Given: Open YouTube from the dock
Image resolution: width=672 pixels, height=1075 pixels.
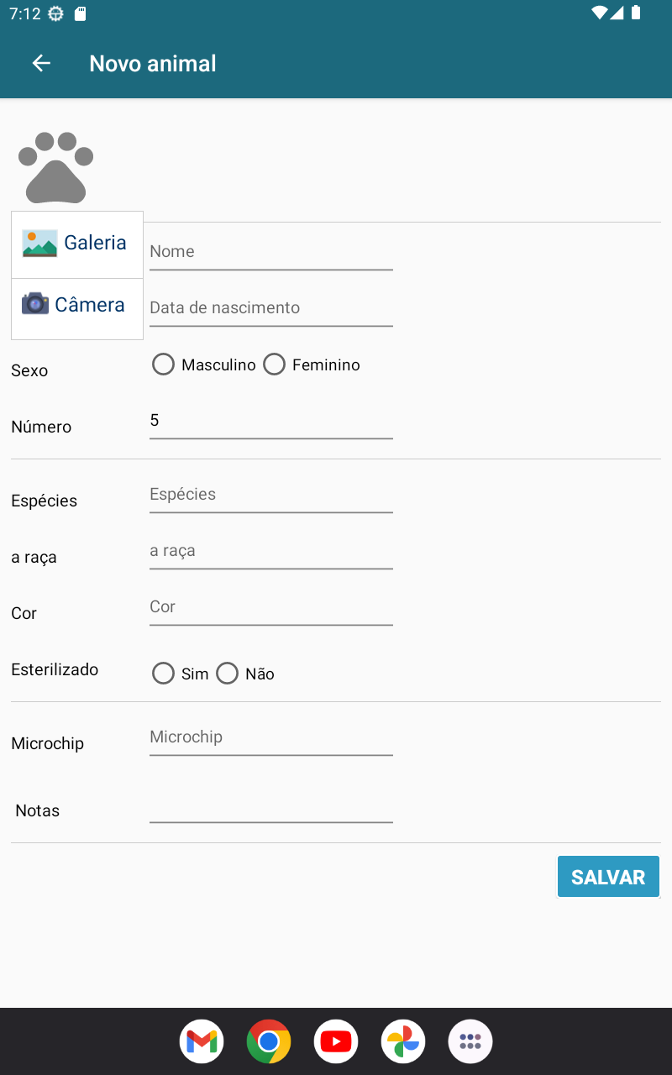Looking at the screenshot, I should (x=336, y=1041).
